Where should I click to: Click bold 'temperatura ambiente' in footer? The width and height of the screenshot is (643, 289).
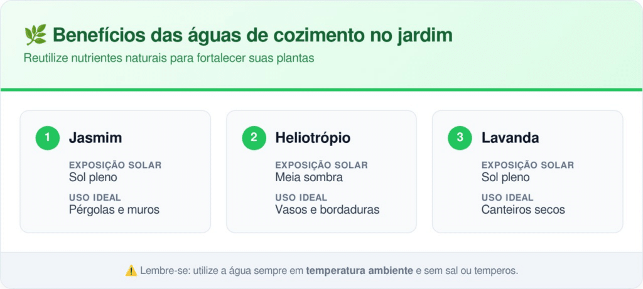[x=359, y=271]
